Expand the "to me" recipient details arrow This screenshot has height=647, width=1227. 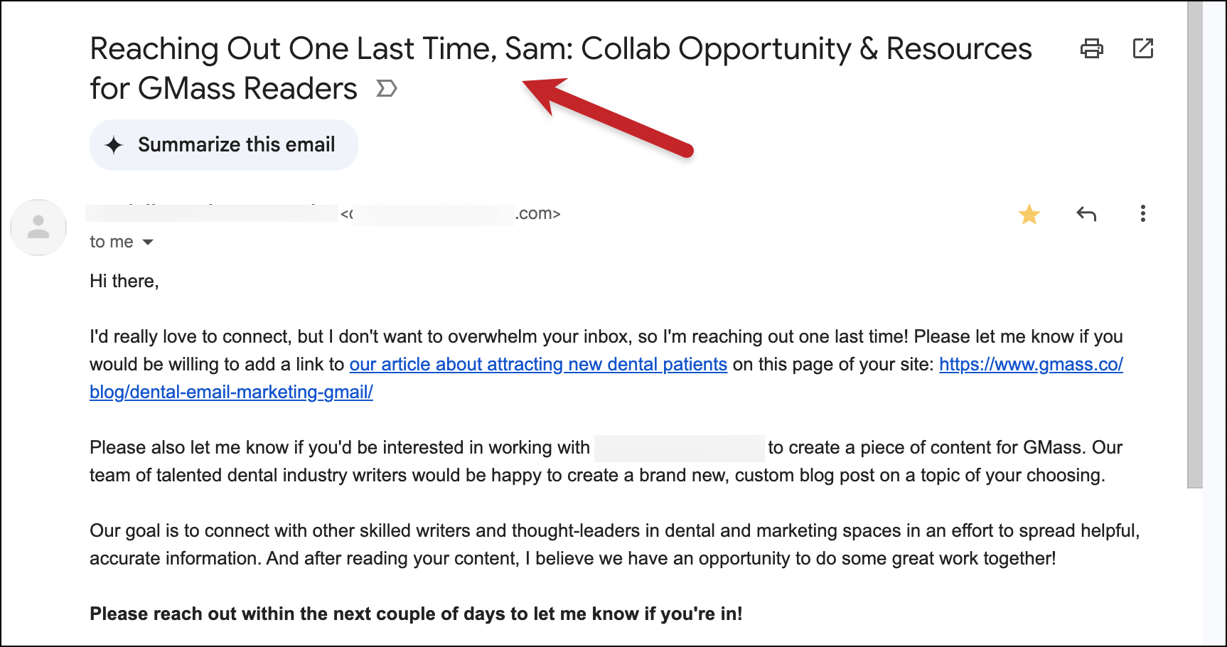click(x=148, y=242)
